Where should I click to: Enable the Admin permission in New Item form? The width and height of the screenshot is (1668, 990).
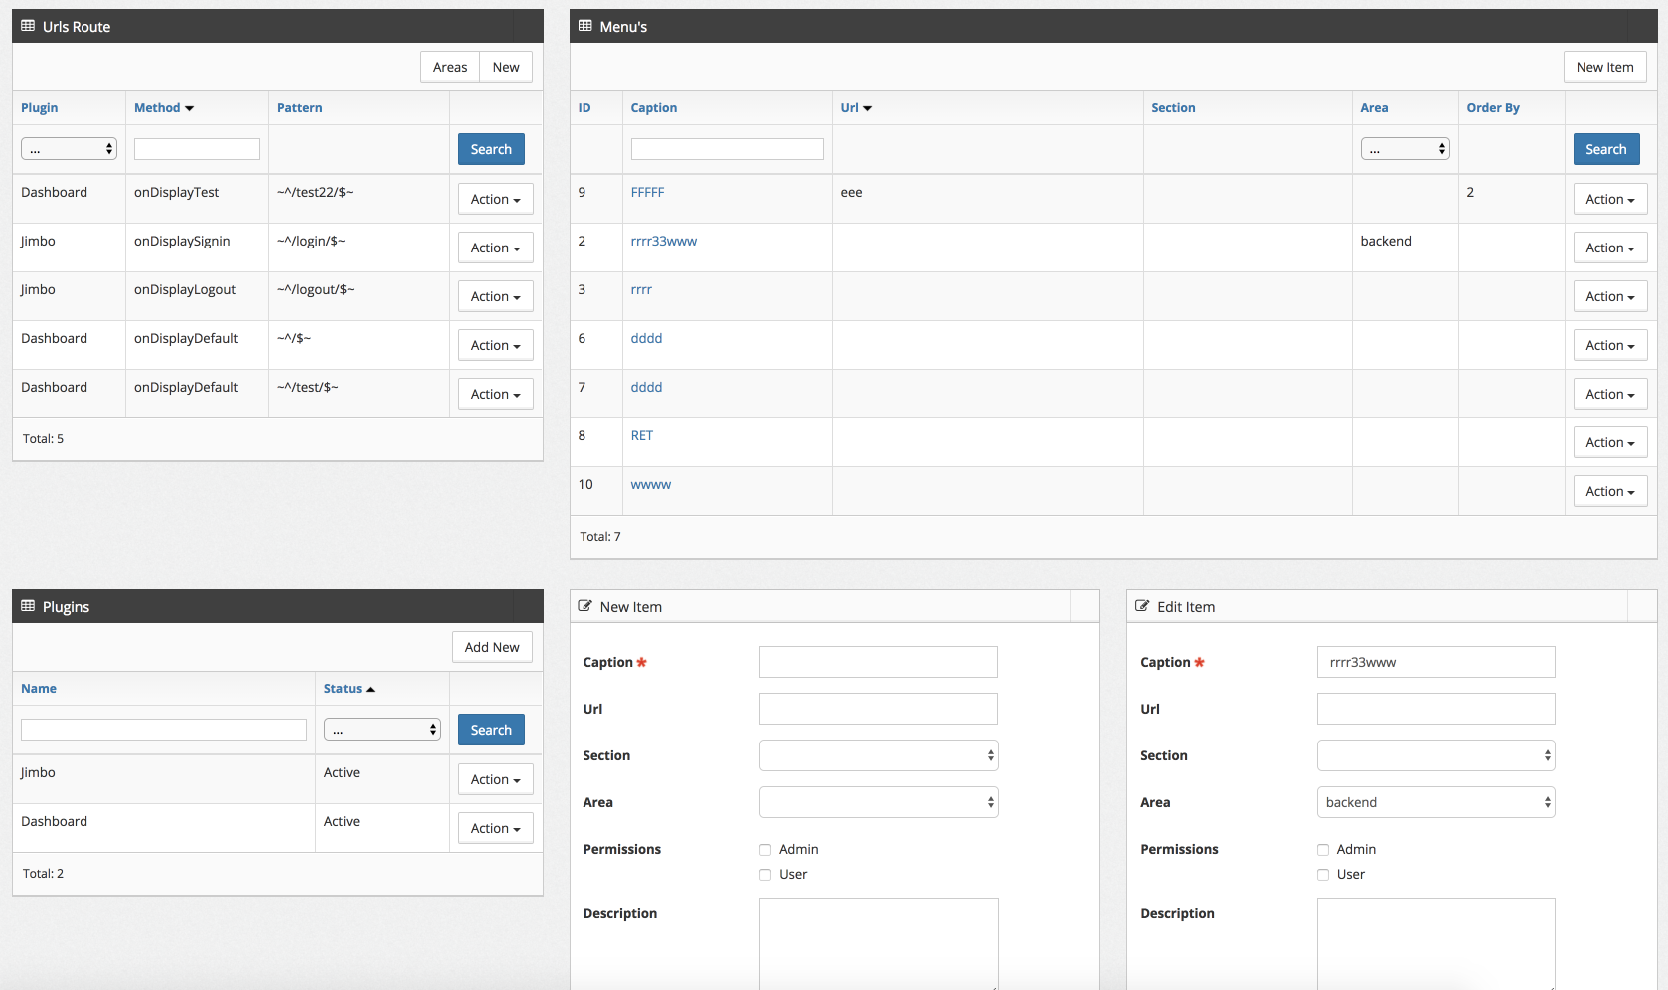(x=765, y=849)
